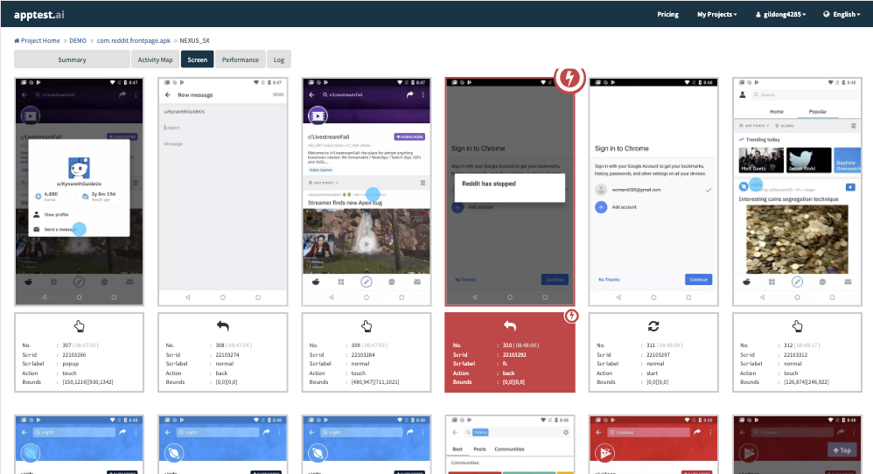873x474 pixels.
Task: Click the small crash badge on info card 310
Action: [x=571, y=316]
